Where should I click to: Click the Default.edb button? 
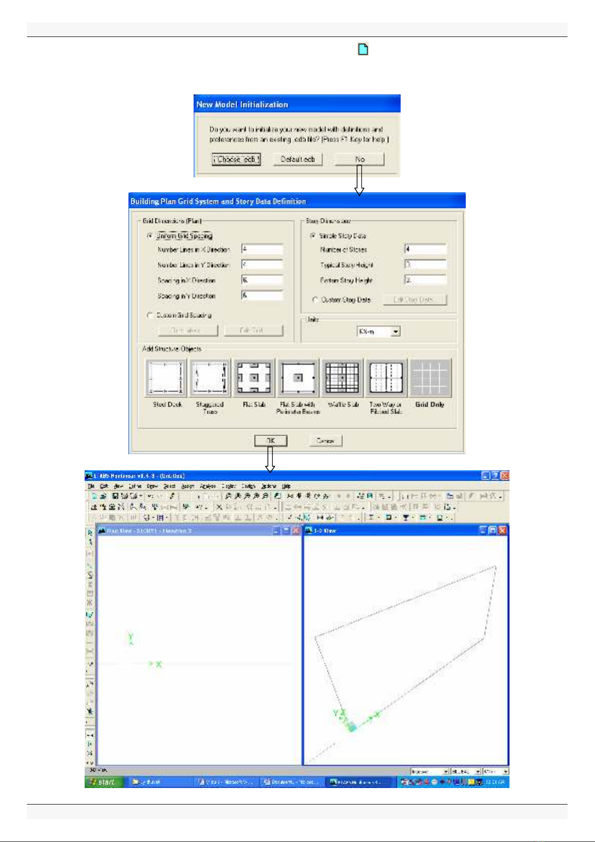pos(297,159)
